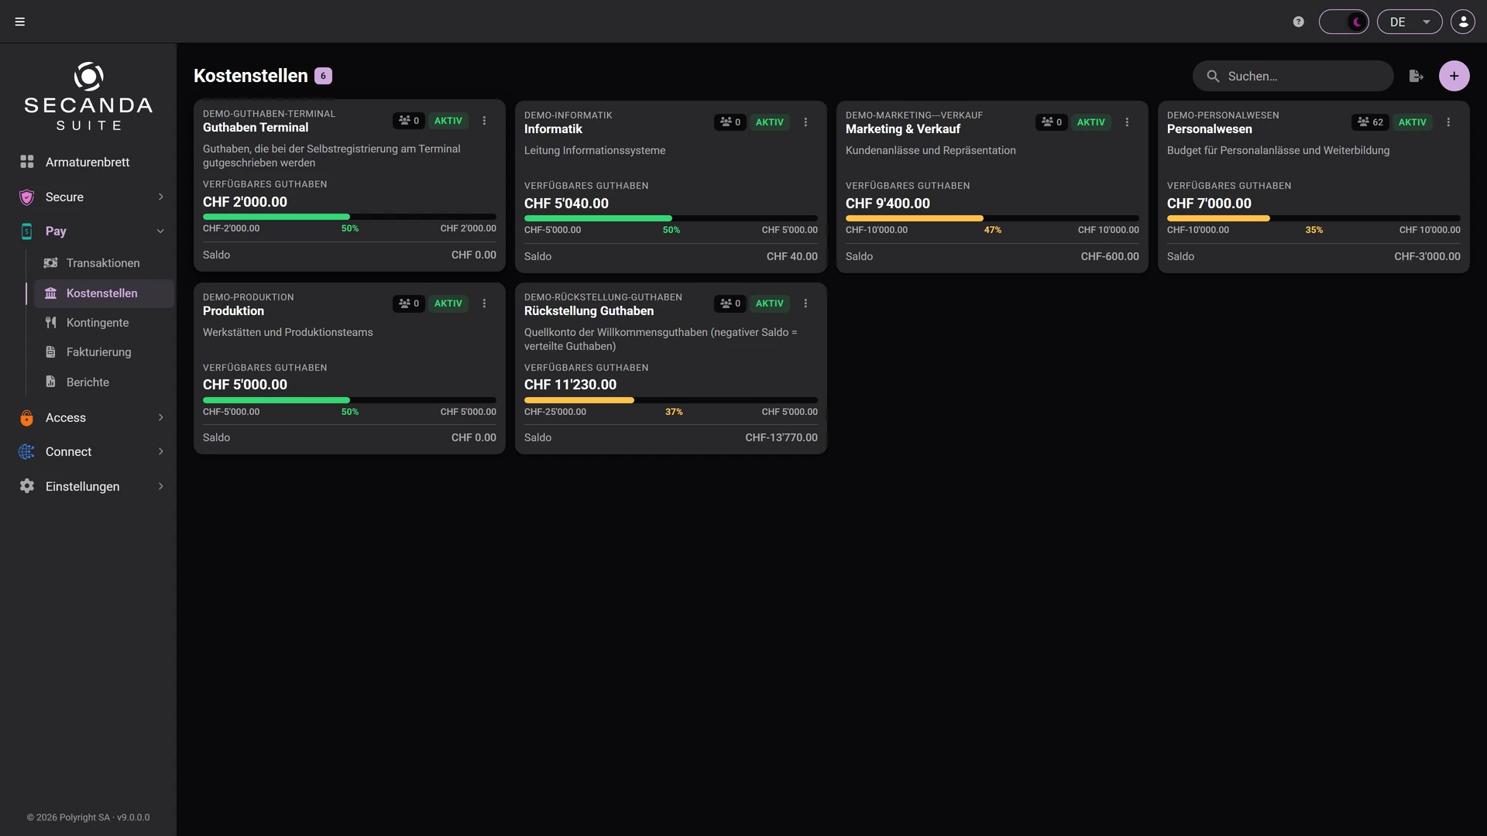Open three-dot menu on Personalwesen card
The image size is (1487, 836).
tap(1448, 122)
